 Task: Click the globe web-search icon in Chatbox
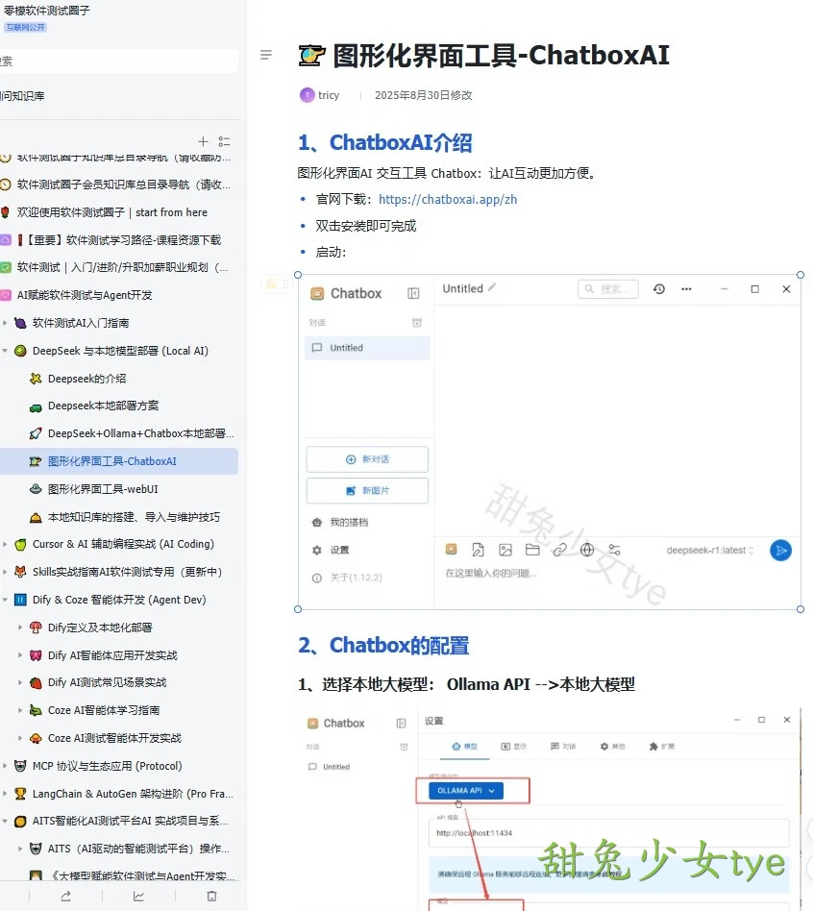(587, 550)
